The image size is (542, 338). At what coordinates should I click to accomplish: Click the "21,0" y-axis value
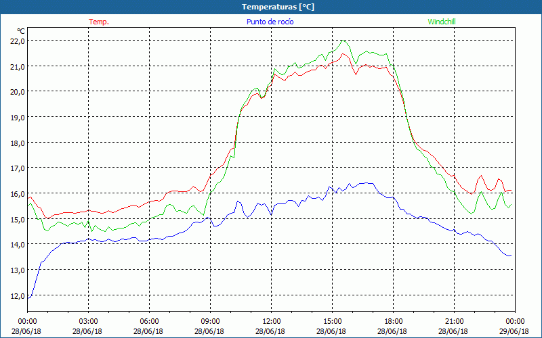click(18, 66)
